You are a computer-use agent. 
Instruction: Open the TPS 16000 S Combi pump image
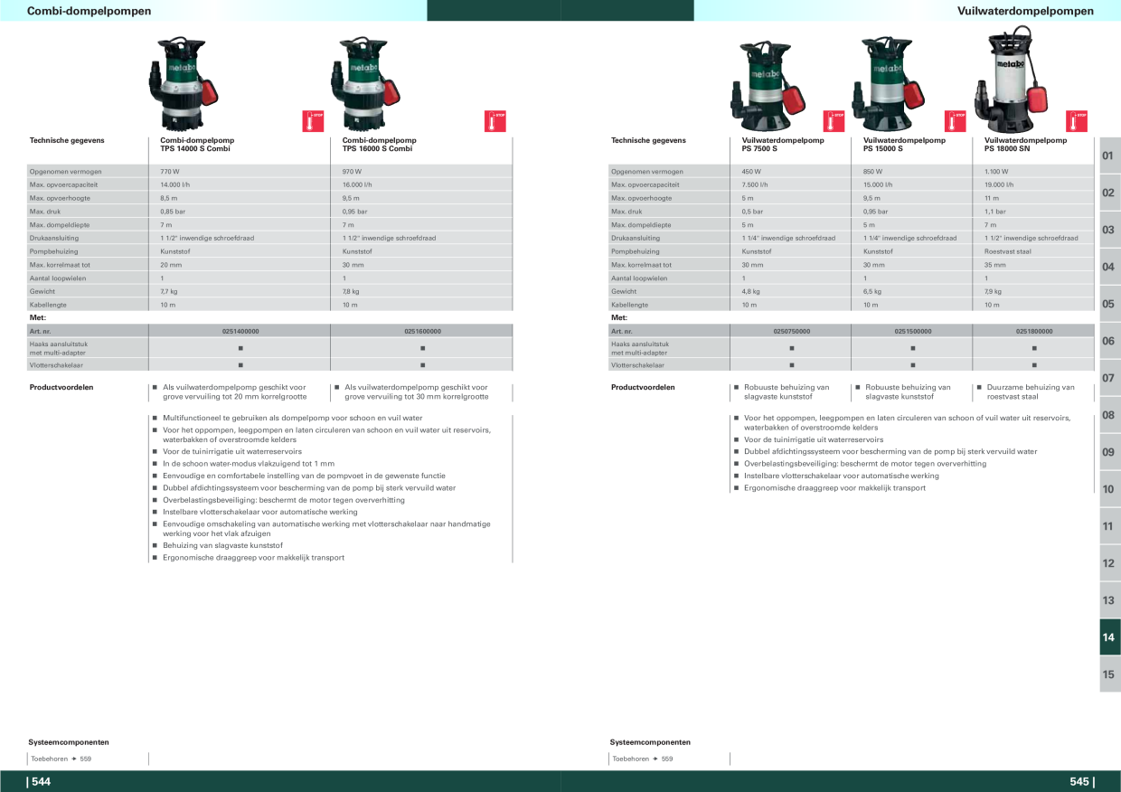coord(366,84)
